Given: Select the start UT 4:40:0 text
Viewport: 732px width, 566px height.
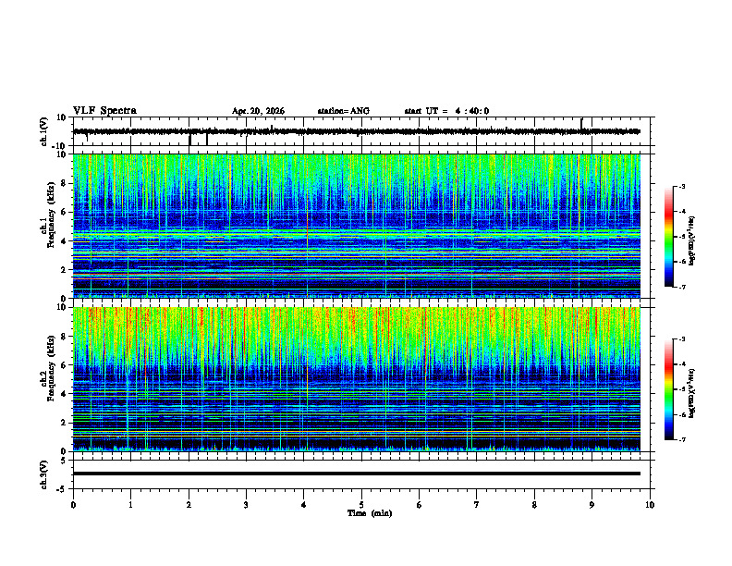Looking at the screenshot, I should (x=446, y=111).
